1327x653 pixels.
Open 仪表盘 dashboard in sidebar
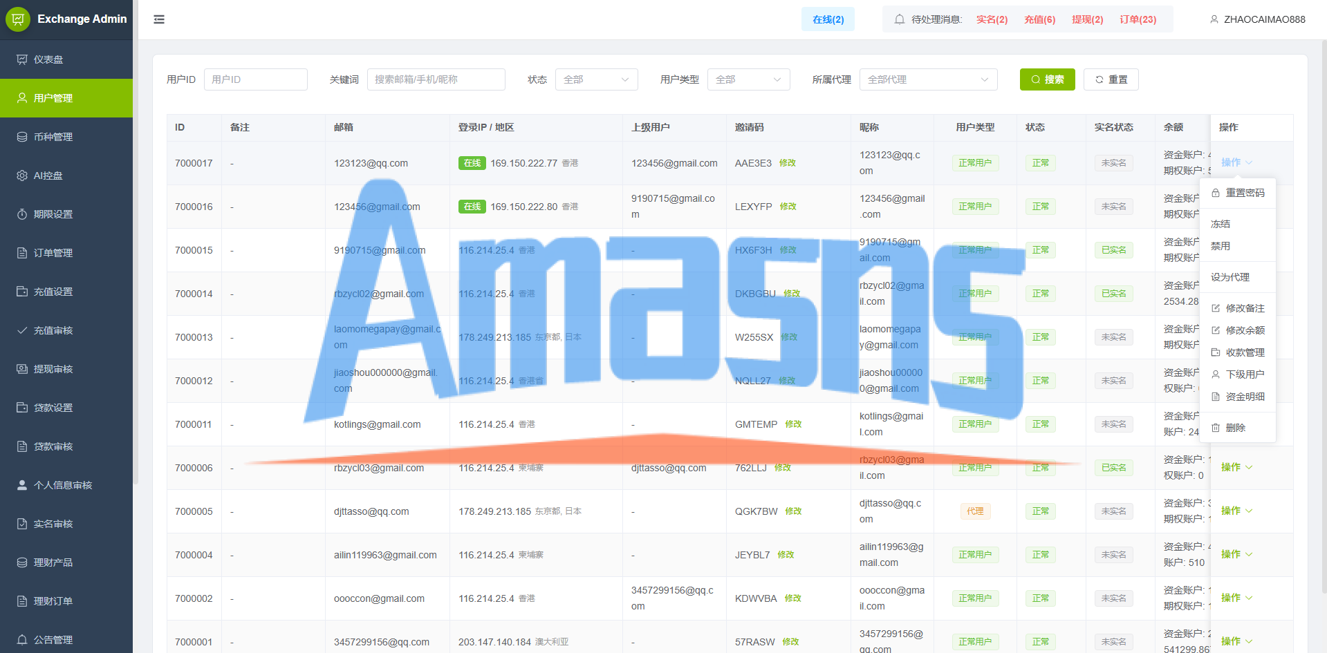66,59
